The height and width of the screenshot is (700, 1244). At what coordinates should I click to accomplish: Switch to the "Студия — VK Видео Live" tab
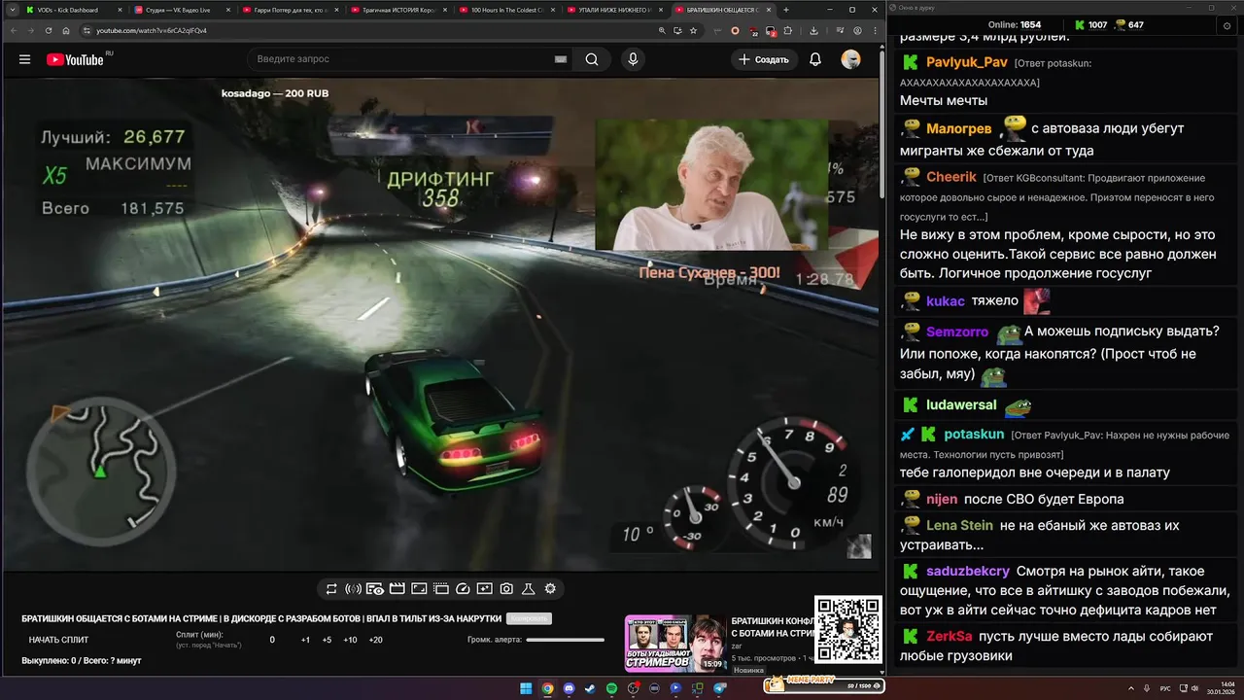coord(182,10)
